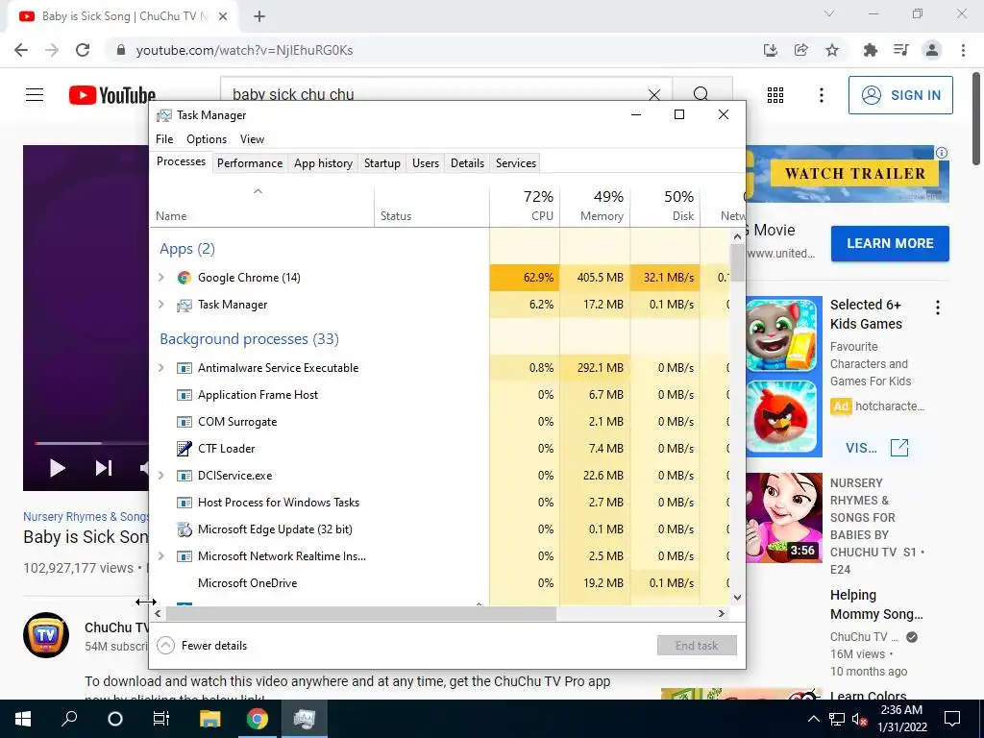Switch to the Performance tab
The image size is (984, 738).
(250, 163)
